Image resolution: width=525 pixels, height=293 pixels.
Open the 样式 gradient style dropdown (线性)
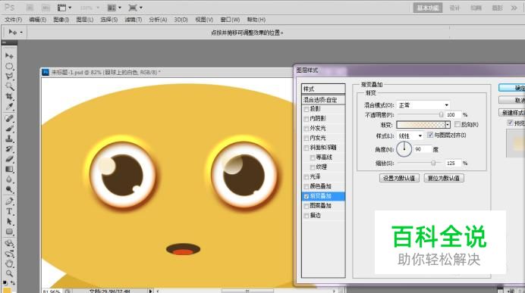pyautogui.click(x=410, y=136)
